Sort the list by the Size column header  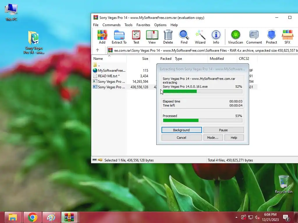tap(138, 59)
